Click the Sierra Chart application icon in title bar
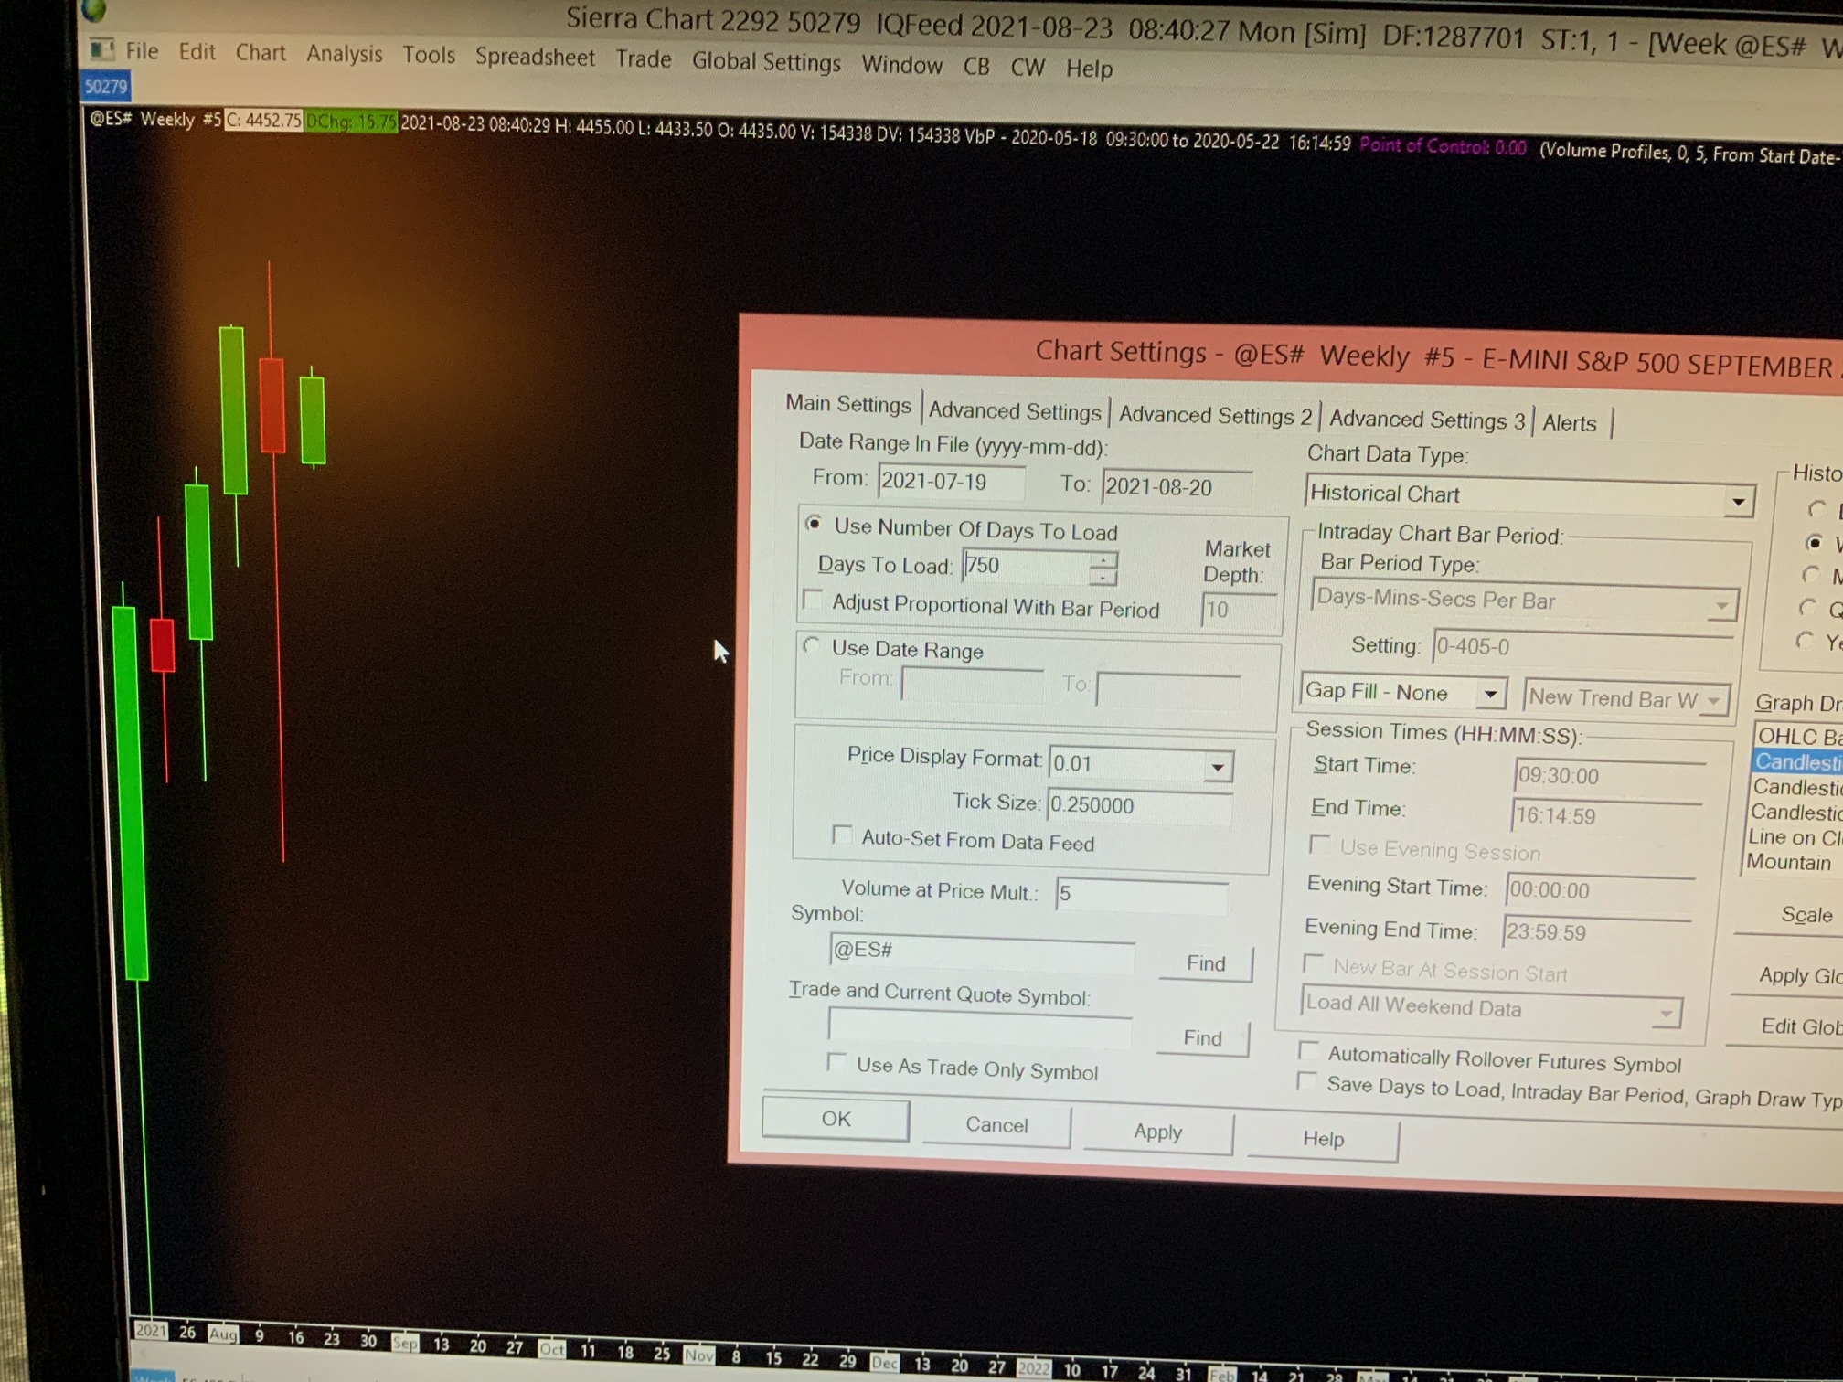1843x1382 pixels. pos(95,11)
